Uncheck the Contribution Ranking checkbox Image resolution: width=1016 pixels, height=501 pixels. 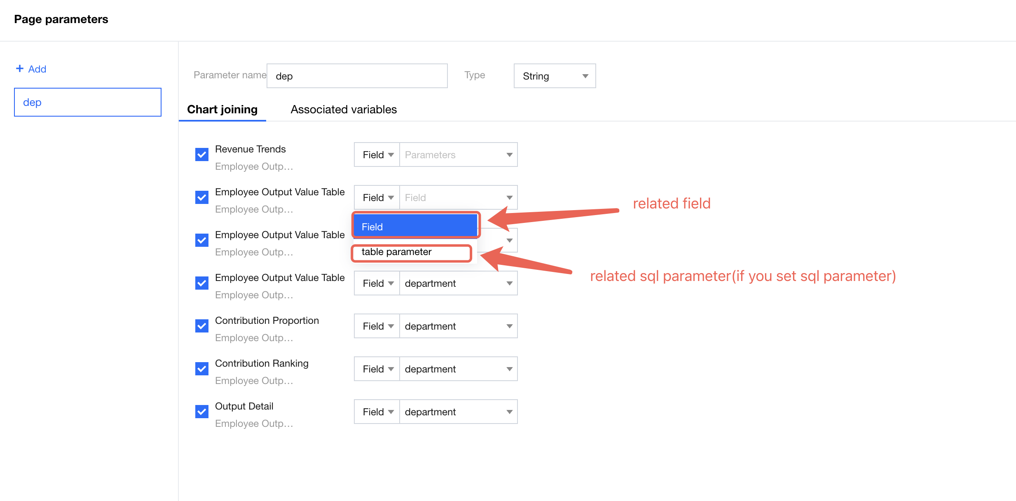click(x=202, y=369)
